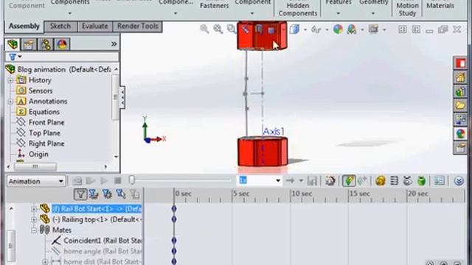The width and height of the screenshot is (472, 265).
Task: Click Save Animation icon
Action: 312,181
